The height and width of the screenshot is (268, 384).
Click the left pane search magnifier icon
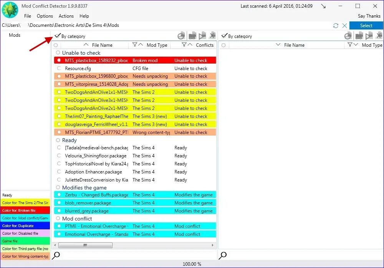tap(56, 255)
